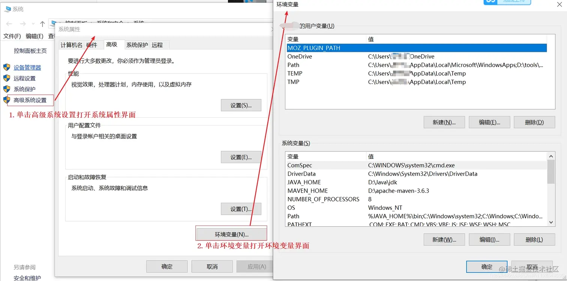Open the 设备管理器 link
Viewport: 567px width, 281px height.
(x=27, y=67)
